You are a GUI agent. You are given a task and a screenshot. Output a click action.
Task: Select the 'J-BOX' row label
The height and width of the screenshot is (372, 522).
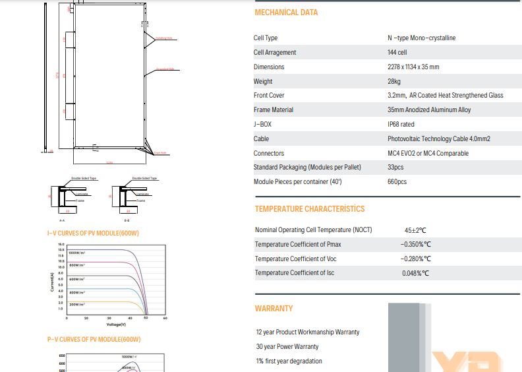262,124
